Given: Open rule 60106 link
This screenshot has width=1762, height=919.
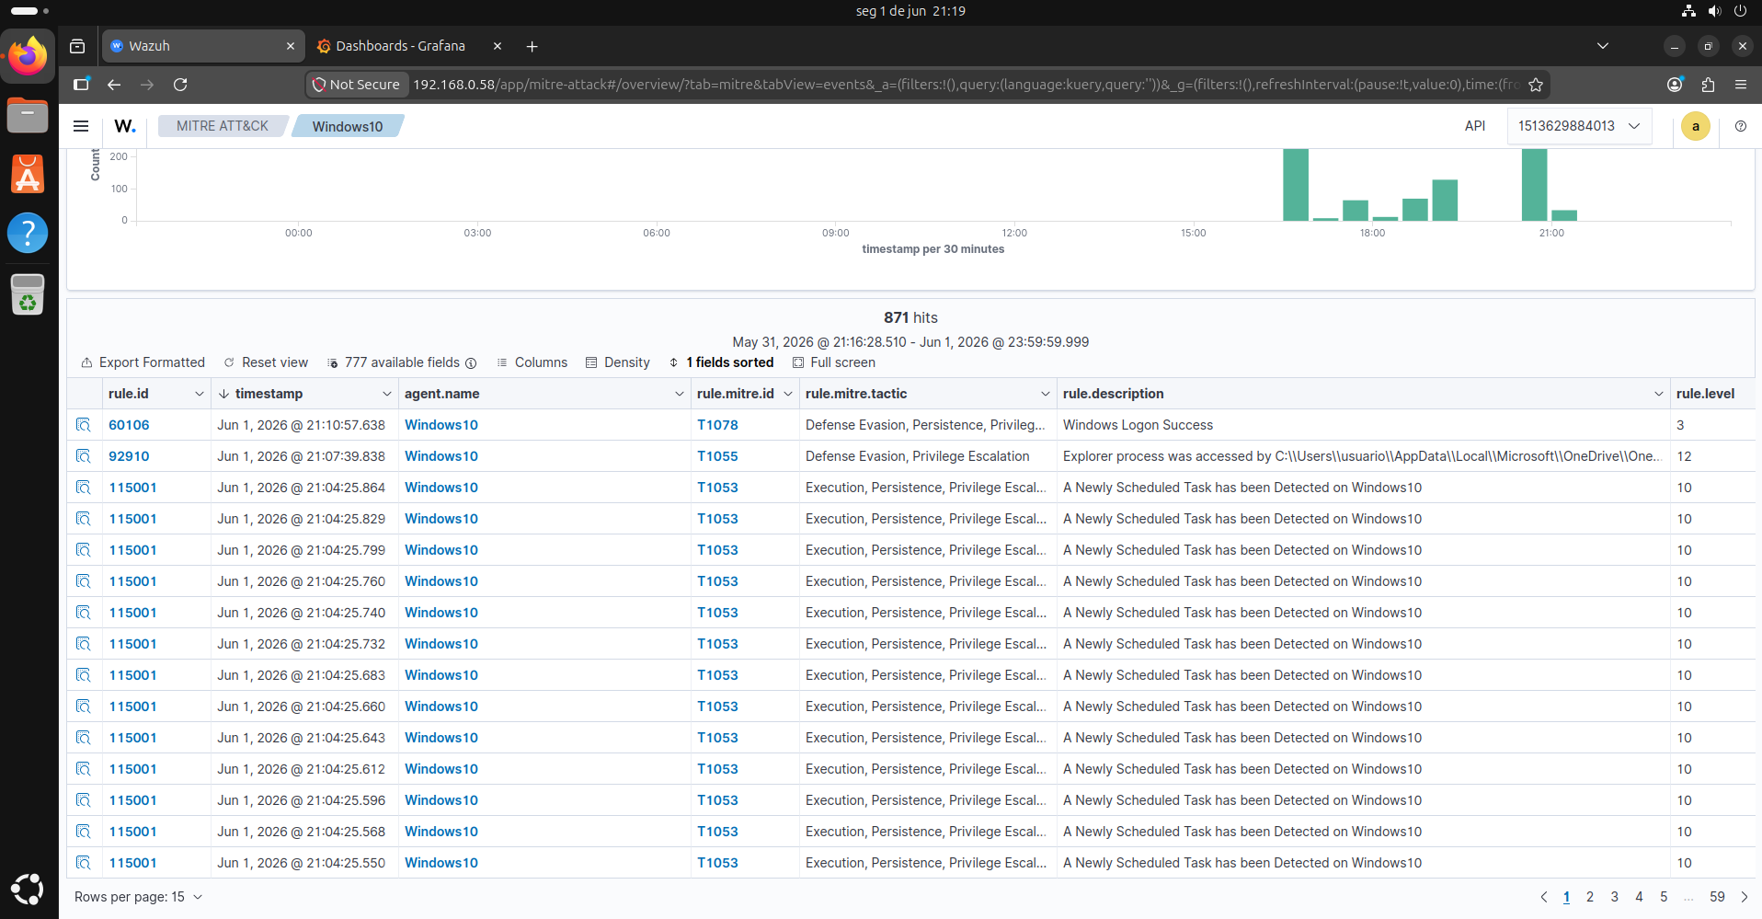Looking at the screenshot, I should [129, 425].
